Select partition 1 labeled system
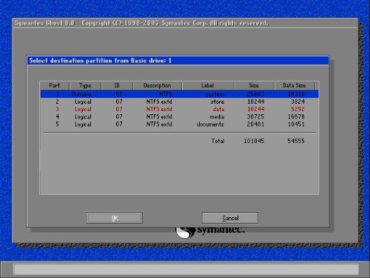Image resolution: width=370 pixels, height=278 pixels. click(x=180, y=94)
